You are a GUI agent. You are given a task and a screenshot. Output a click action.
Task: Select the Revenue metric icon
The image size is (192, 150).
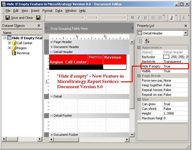[x=14, y=53]
